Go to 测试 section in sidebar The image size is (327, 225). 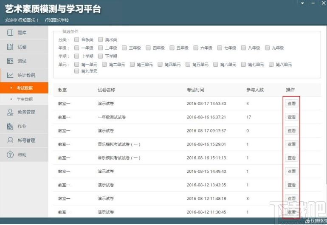pyautogui.click(x=24, y=61)
